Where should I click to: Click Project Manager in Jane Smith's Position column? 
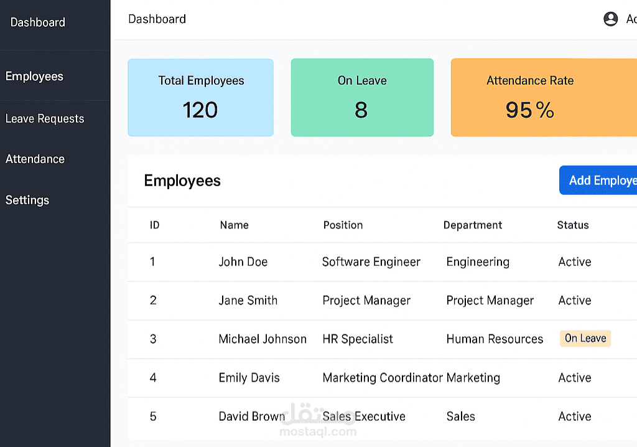[366, 301]
